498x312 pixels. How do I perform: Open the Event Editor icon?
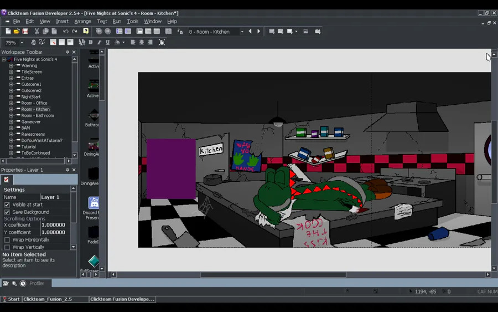tap(148, 31)
